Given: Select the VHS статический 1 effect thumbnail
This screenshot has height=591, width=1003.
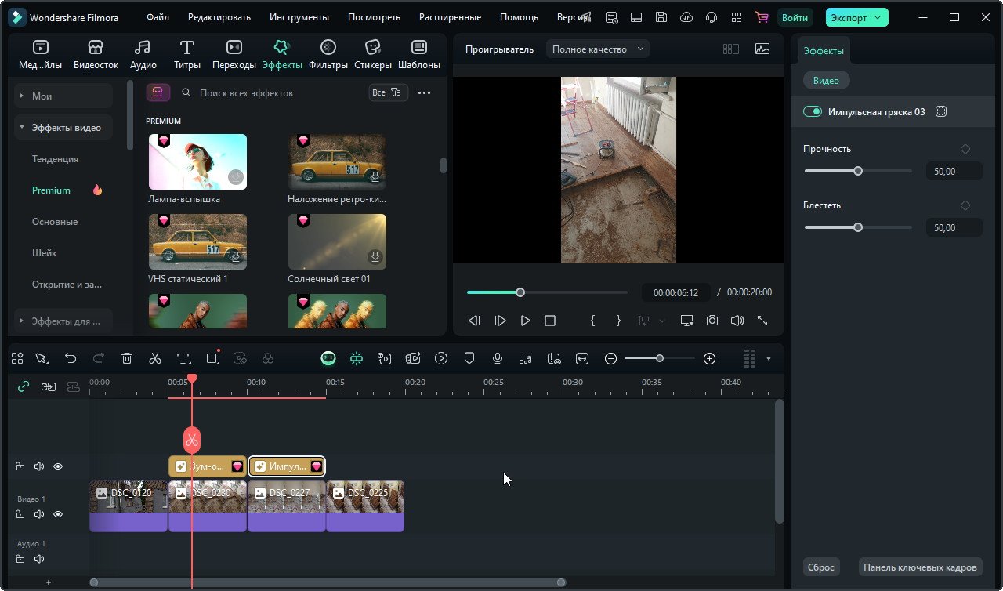Looking at the screenshot, I should pyautogui.click(x=197, y=242).
